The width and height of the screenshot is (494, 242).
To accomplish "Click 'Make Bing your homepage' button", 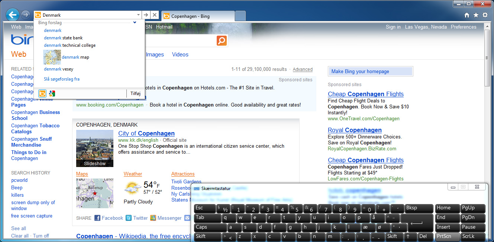I will coord(371,71).
